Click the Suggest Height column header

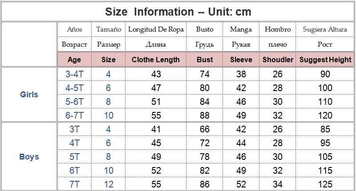point(325,60)
